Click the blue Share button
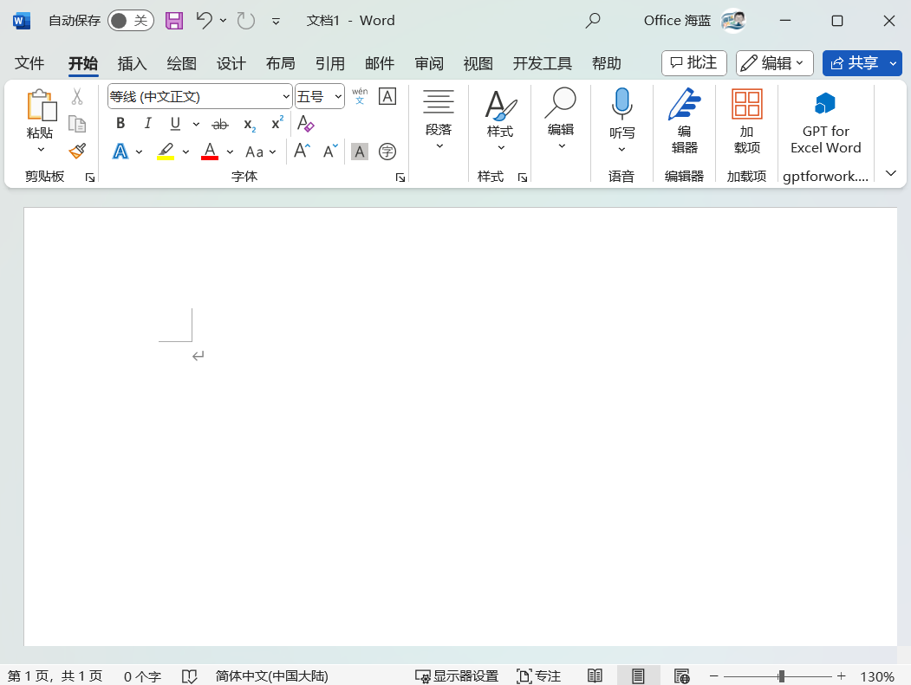 pos(854,62)
